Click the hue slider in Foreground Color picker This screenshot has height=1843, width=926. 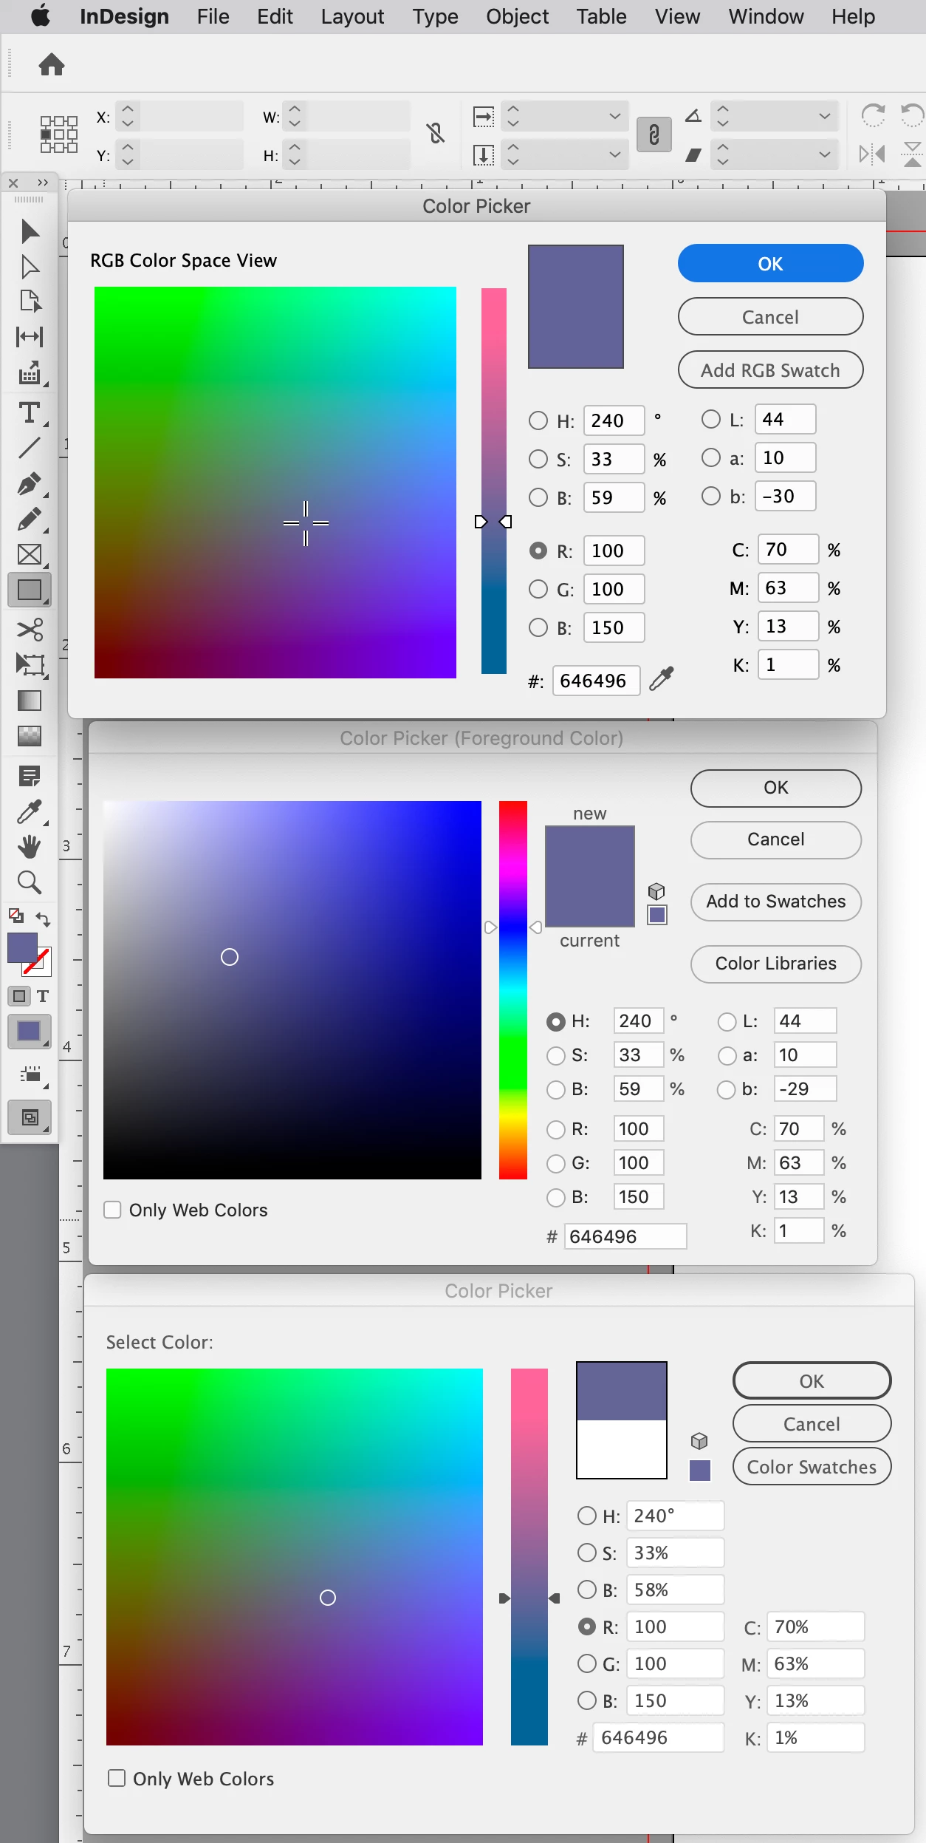pos(513,989)
